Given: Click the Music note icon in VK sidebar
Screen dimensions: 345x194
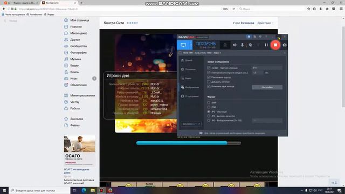Looking at the screenshot, I should tap(66, 59).
